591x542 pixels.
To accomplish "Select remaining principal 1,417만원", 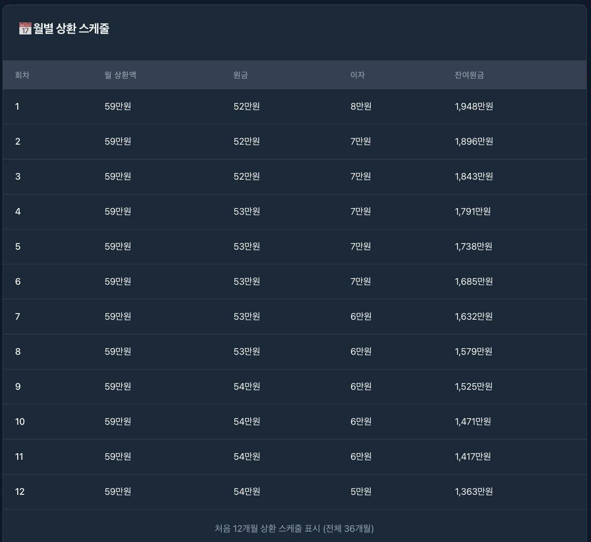I will 473,457.
